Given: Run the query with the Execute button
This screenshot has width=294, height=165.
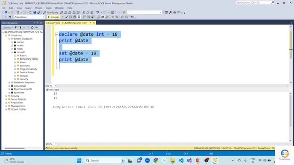Looking at the screenshot, I should coord(53,17).
